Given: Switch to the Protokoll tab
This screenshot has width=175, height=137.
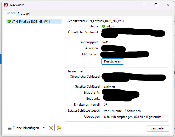Looking at the screenshot, I should tap(24, 14).
